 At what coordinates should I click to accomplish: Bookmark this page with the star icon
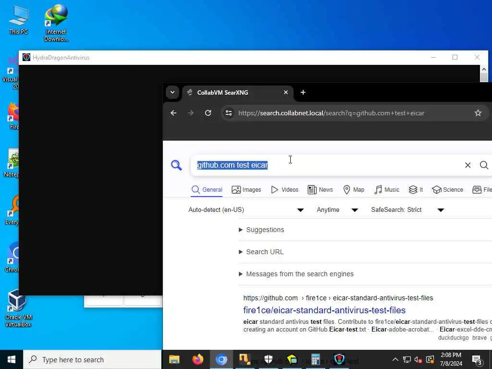(478, 113)
